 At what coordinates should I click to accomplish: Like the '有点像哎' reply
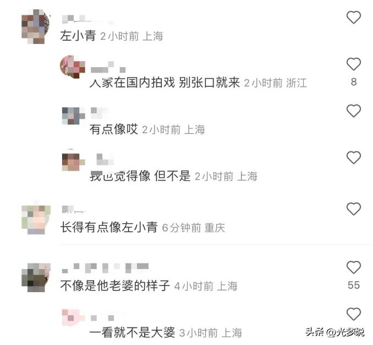pos(354,111)
